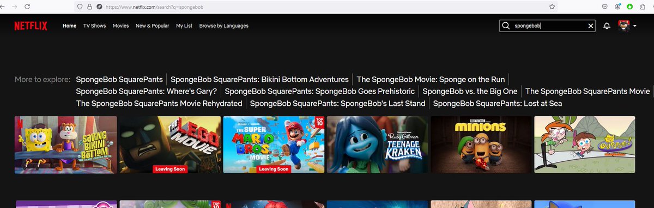The height and width of the screenshot is (208, 654).
Task: Open New & Popular
Action: point(152,26)
